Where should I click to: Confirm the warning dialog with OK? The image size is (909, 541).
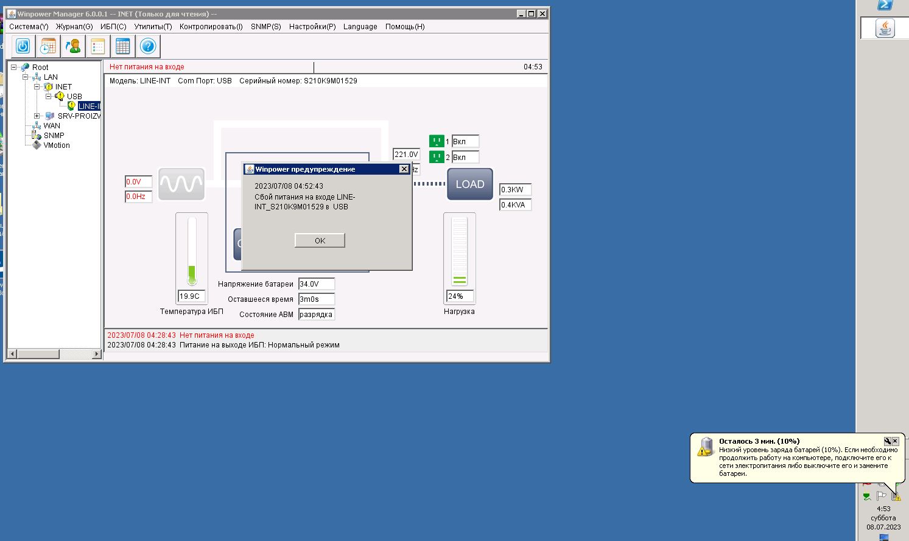click(x=320, y=240)
